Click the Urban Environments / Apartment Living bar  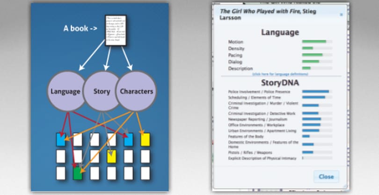[317, 131]
